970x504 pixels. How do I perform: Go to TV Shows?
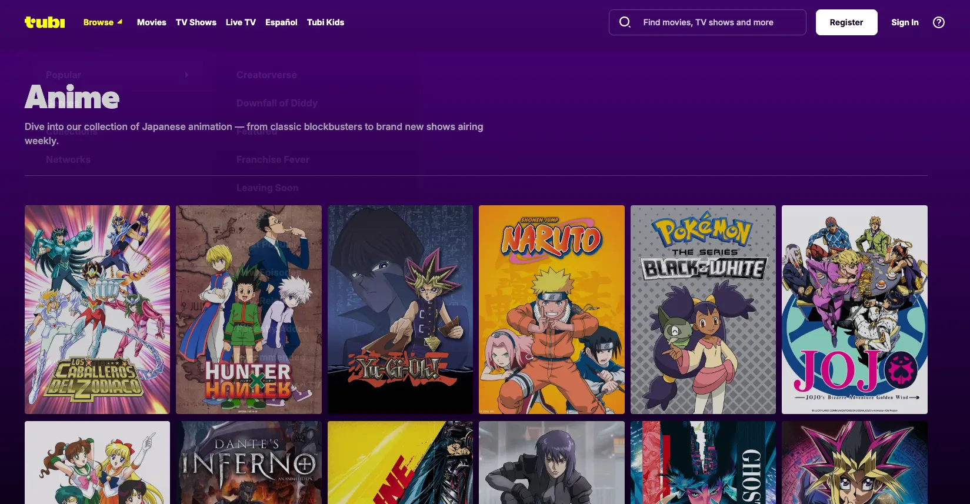click(x=196, y=22)
